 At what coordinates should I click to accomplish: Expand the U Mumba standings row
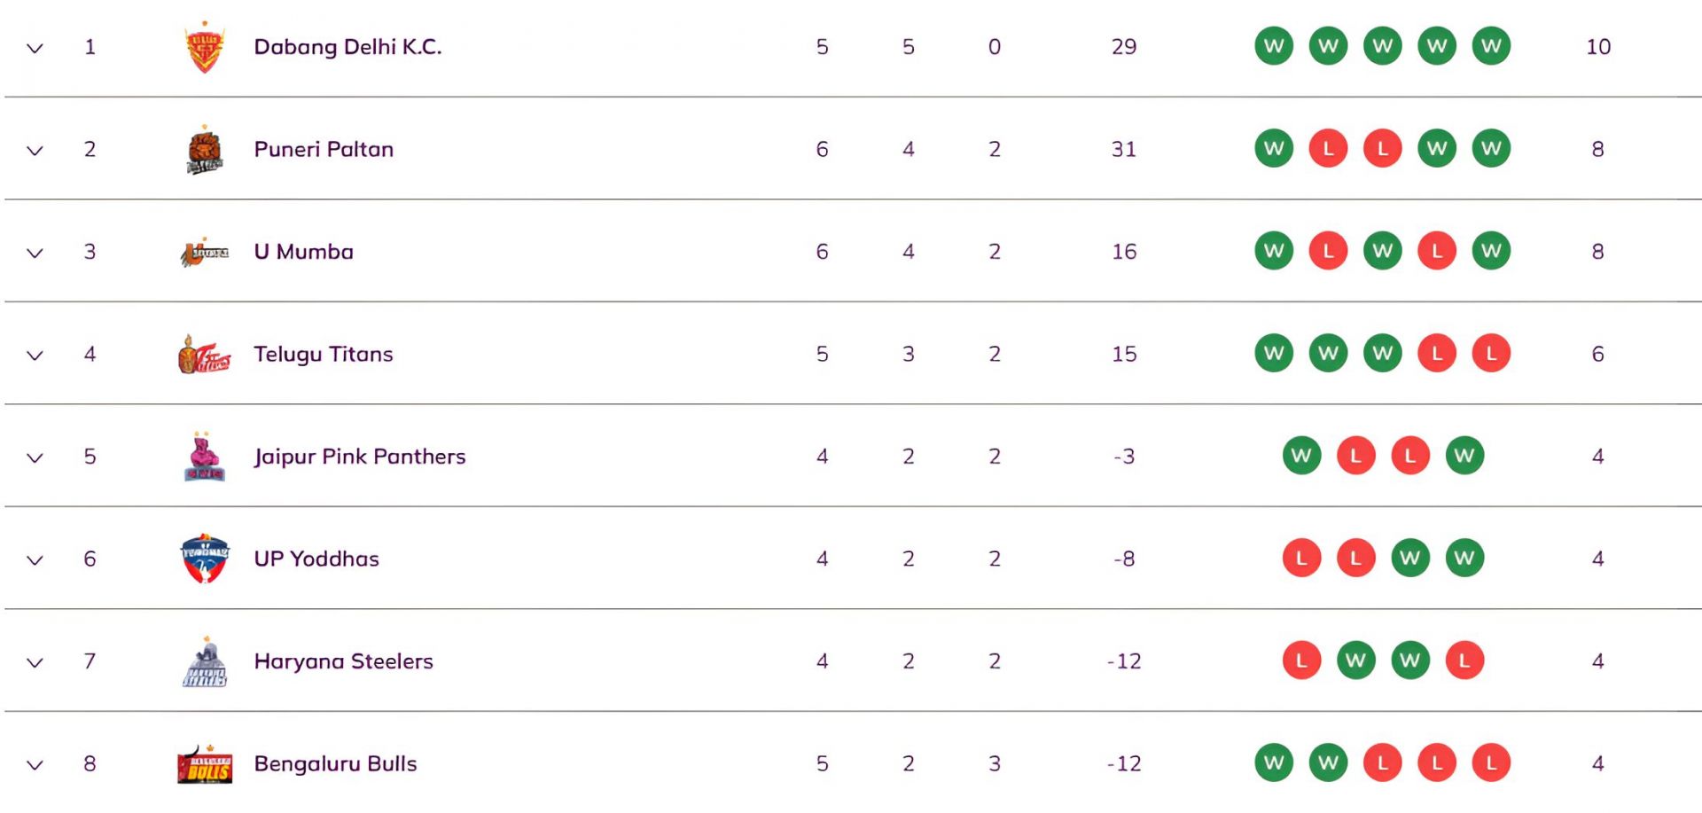point(35,251)
